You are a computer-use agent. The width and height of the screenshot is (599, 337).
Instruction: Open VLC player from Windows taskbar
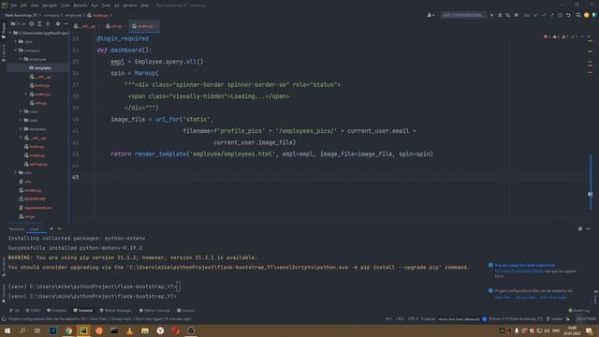point(129,330)
